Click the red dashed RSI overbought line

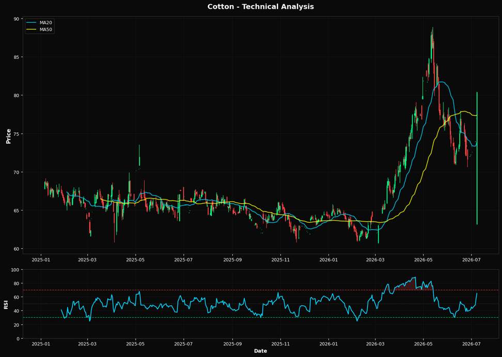pos(260,290)
